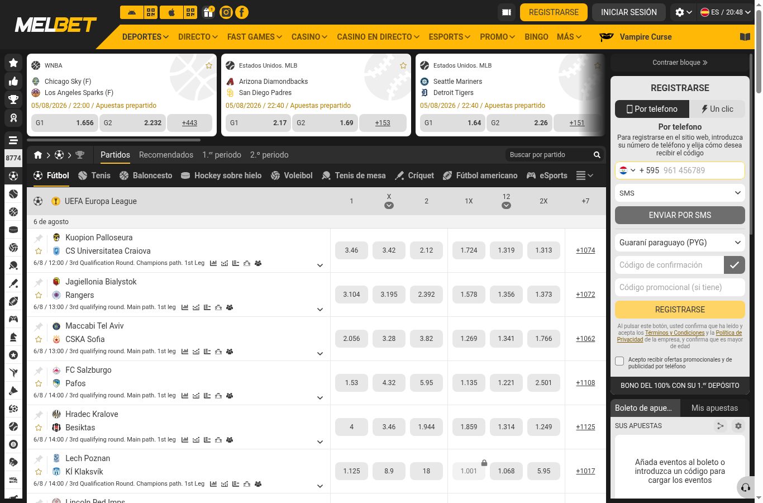Favorite the Arizona Diamondbacks match card
The image size is (763, 503).
(x=403, y=65)
